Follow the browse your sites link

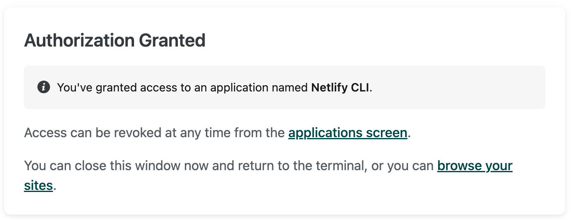point(474,166)
